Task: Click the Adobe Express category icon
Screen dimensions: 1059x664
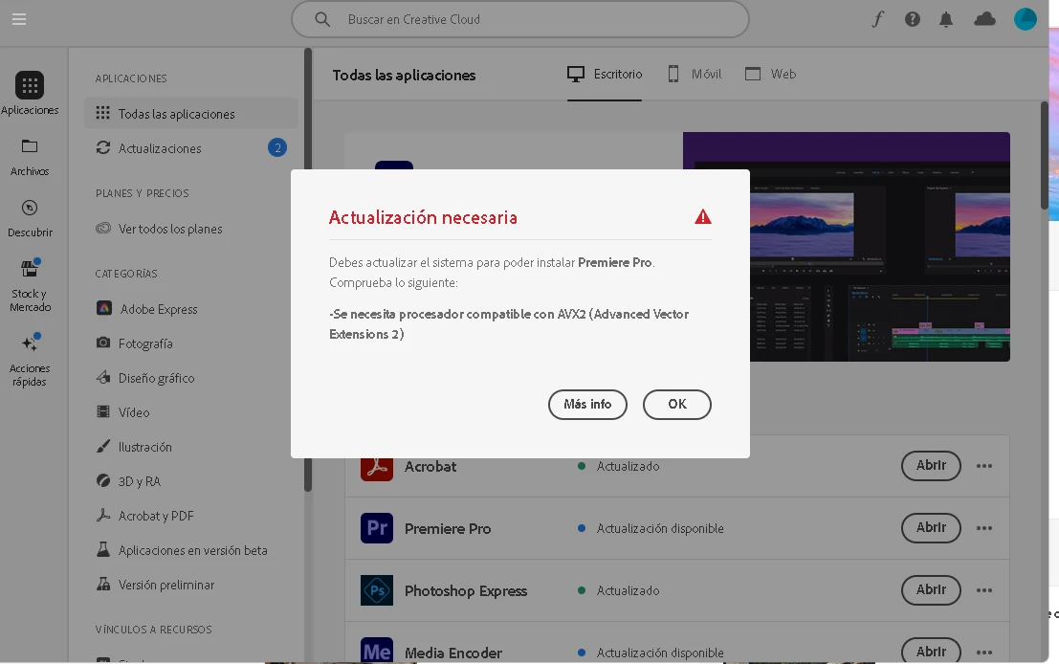Action: [104, 309]
